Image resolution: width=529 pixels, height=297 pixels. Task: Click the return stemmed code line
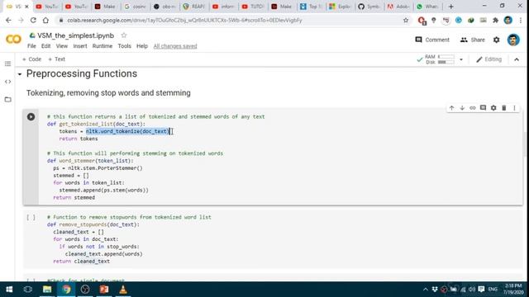tap(74, 198)
